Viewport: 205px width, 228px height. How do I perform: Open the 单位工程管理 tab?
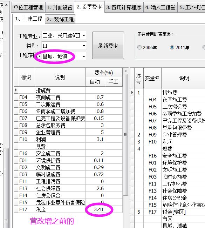coord(28,7)
